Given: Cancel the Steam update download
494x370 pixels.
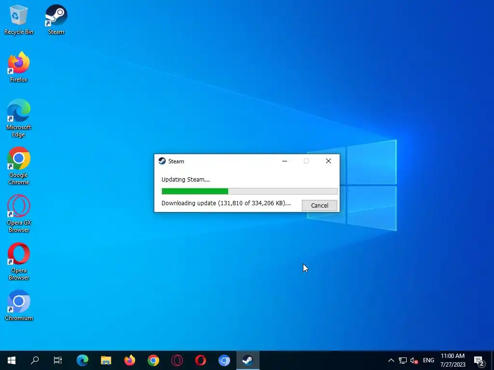Looking at the screenshot, I should click(x=319, y=205).
